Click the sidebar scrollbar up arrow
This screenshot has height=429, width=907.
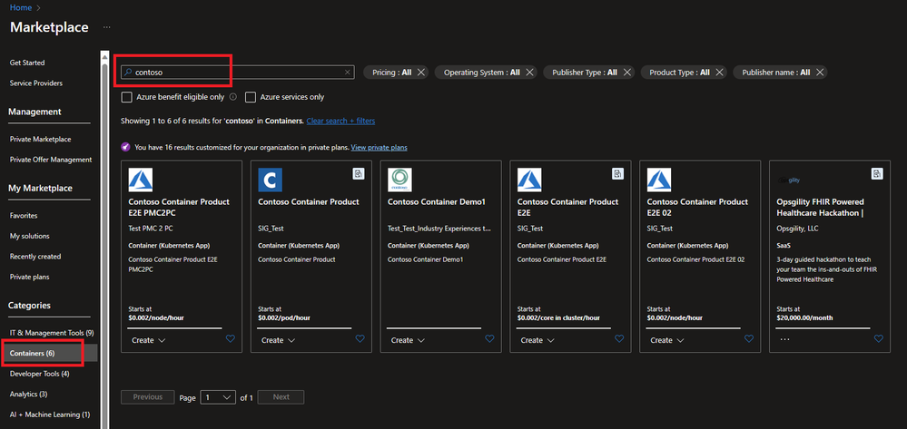point(104,56)
